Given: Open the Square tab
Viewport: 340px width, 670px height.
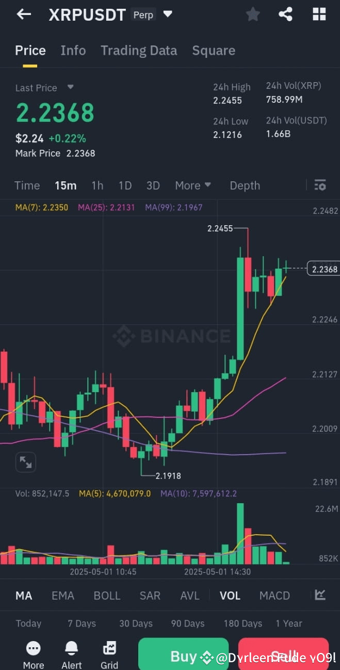Looking at the screenshot, I should tap(214, 50).
